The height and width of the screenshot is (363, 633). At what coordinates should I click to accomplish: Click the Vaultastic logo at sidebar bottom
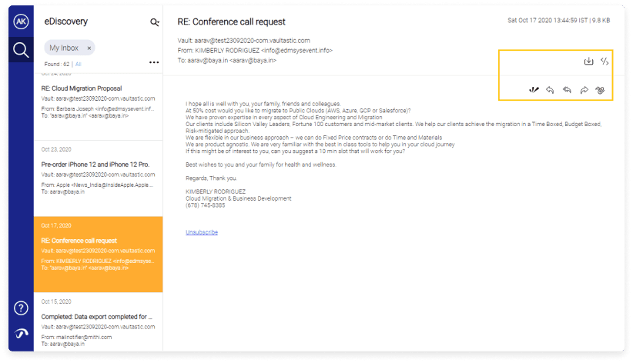[22, 333]
